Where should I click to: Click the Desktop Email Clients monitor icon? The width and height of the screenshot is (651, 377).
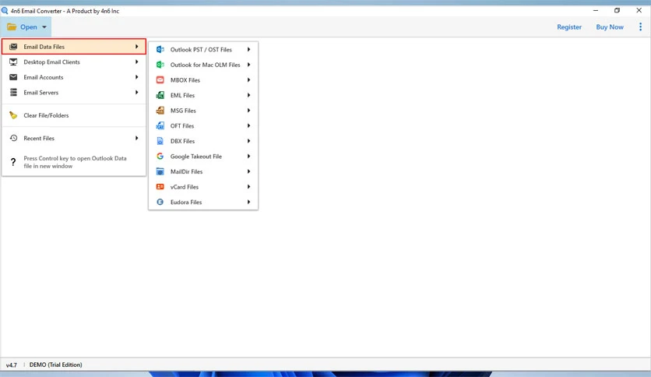coord(13,62)
